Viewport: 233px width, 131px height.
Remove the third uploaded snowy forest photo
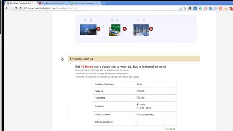(x=151, y=29)
